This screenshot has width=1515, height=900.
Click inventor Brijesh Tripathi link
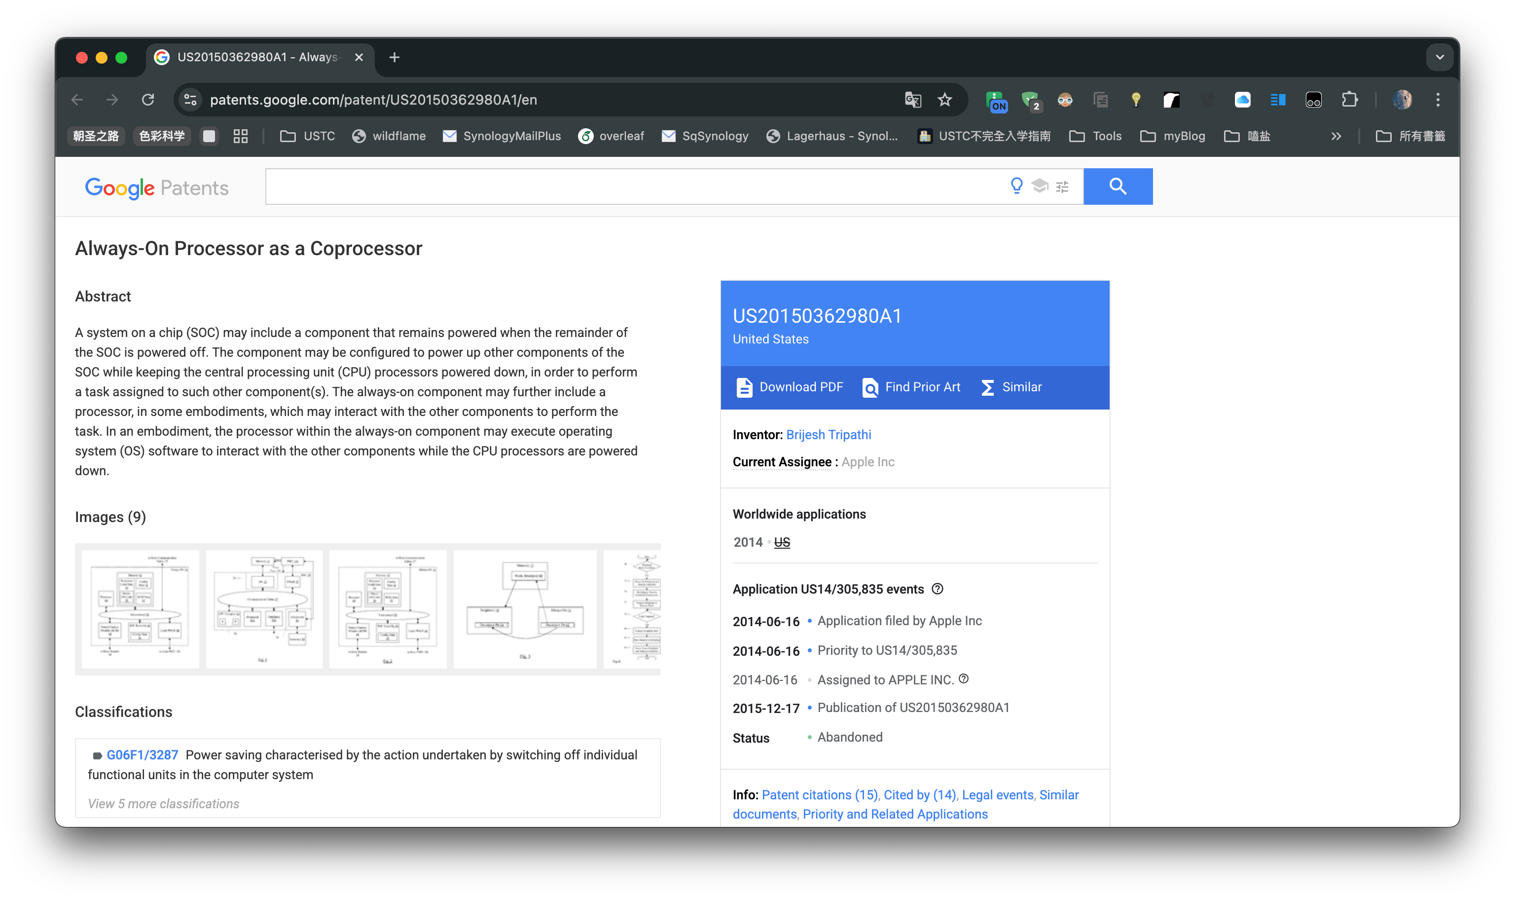coord(829,435)
